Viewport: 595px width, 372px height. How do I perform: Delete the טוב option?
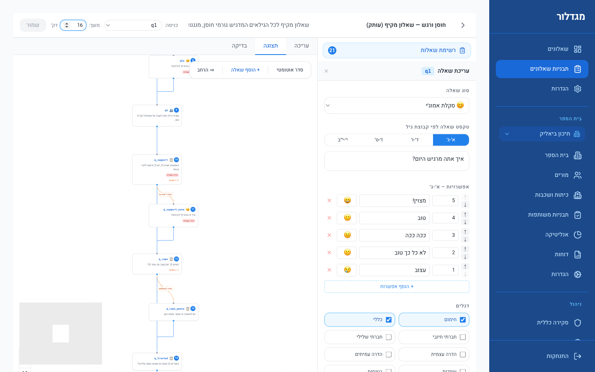(x=329, y=218)
